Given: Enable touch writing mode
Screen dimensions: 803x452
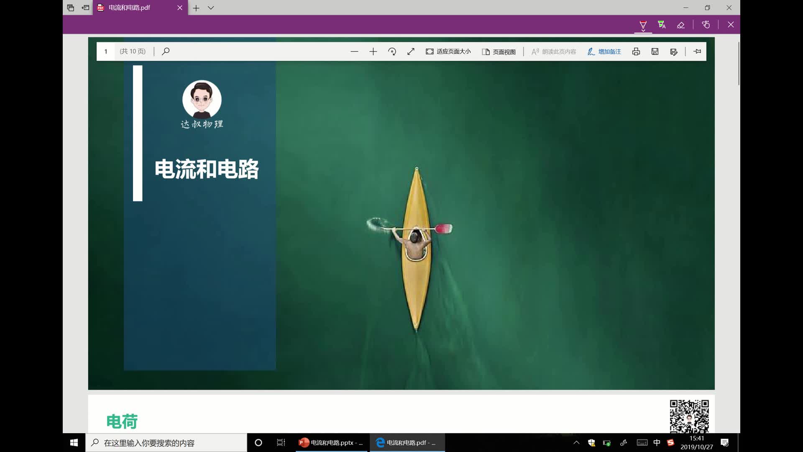Looking at the screenshot, I should click(x=706, y=25).
